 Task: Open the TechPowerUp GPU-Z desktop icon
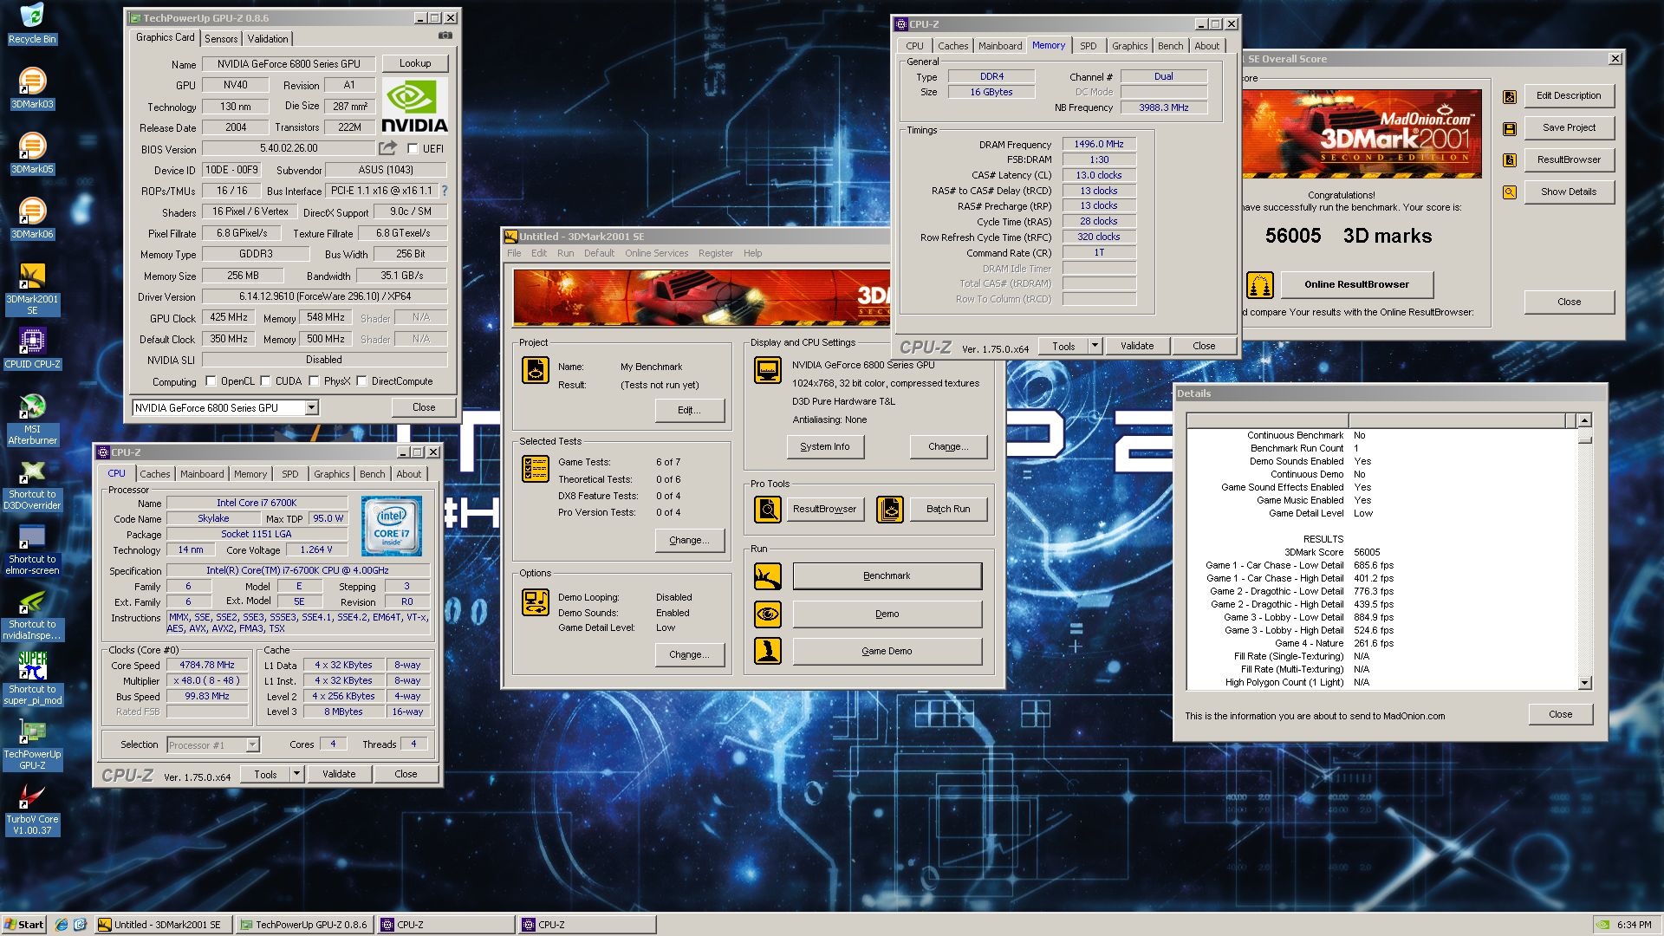32,744
